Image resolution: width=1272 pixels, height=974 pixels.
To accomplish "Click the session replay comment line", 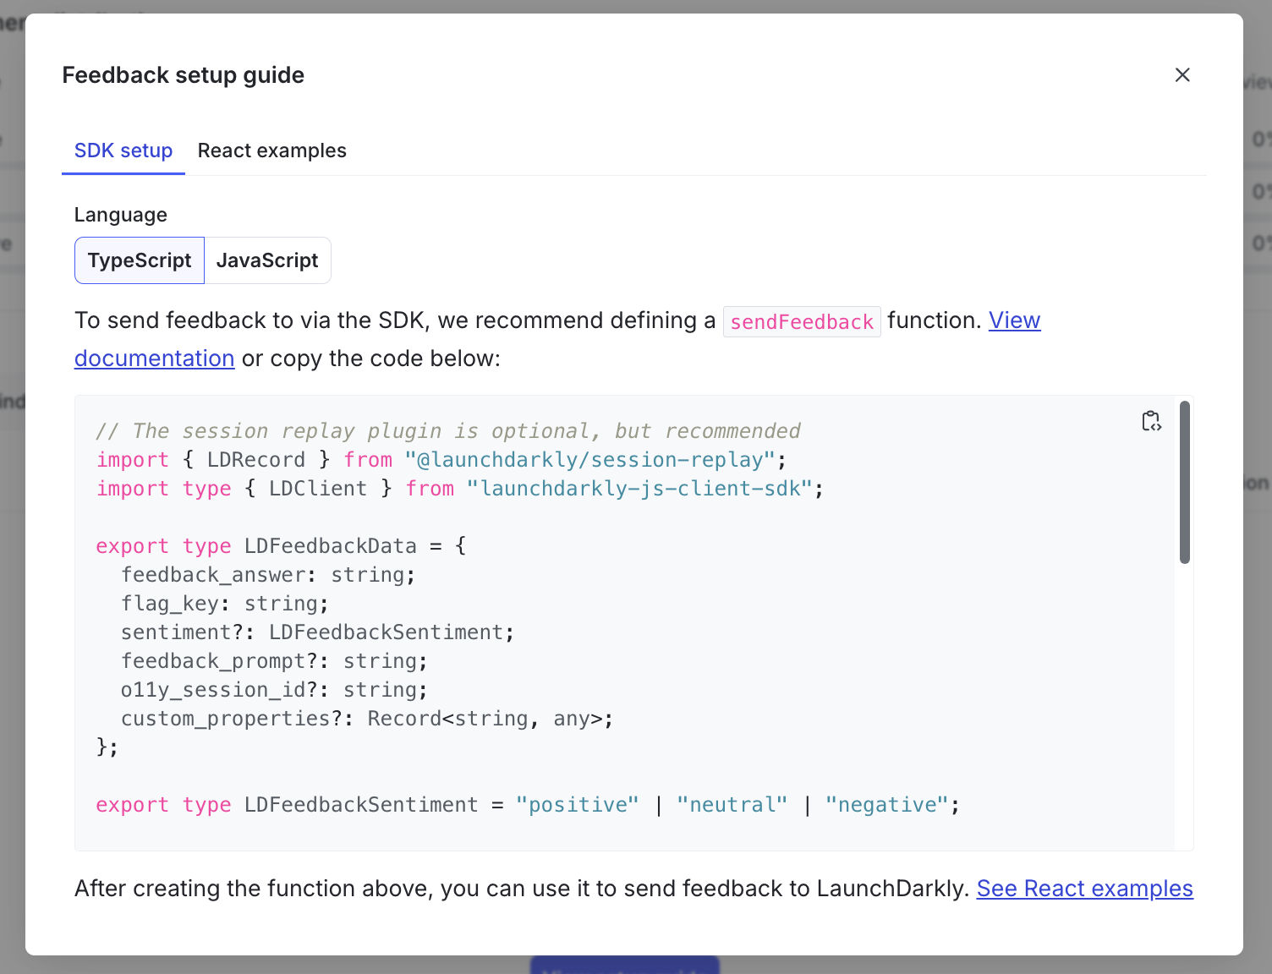I will coord(447,430).
